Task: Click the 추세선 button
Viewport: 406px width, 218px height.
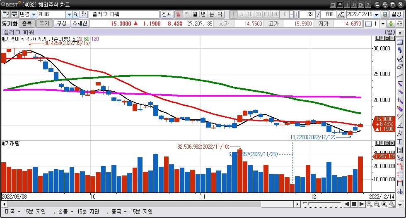Action: (80, 24)
